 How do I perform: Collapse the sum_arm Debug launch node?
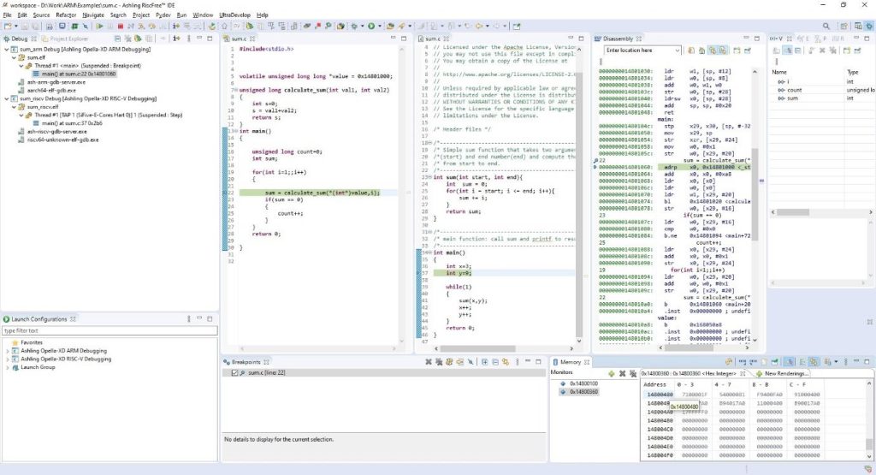(x=7, y=49)
